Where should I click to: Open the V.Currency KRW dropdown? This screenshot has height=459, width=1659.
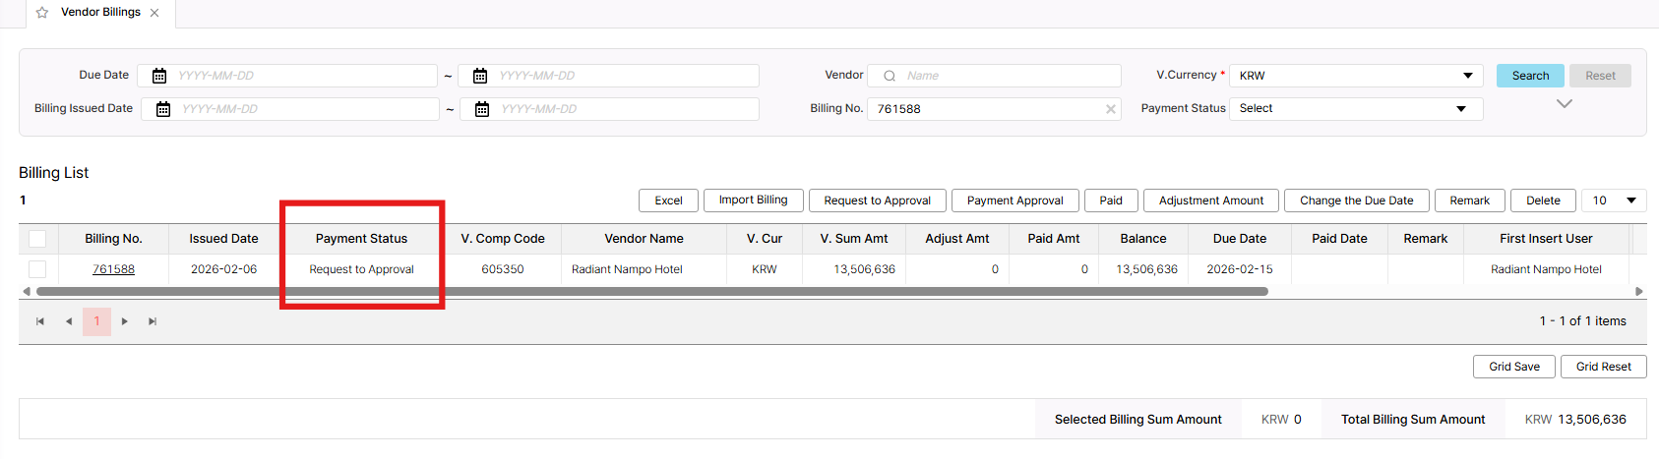tap(1355, 76)
